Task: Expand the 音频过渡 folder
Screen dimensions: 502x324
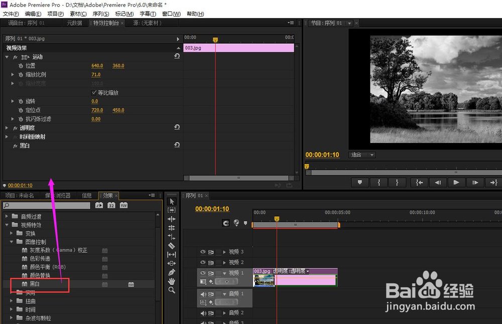Action: 7,216
